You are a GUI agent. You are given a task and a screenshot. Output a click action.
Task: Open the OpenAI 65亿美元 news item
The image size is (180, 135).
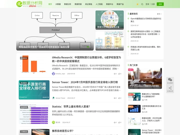point(146,20)
